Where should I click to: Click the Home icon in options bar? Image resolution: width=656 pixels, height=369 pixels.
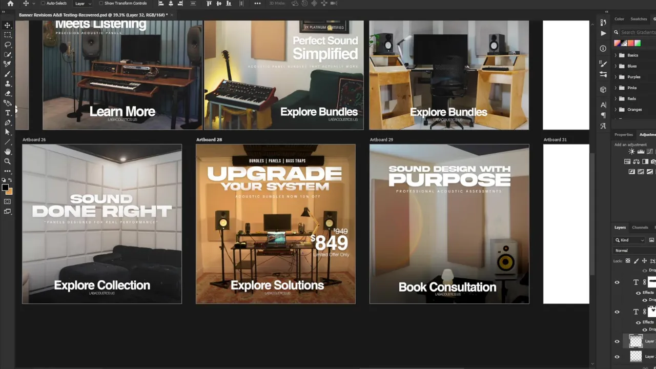pos(10,4)
